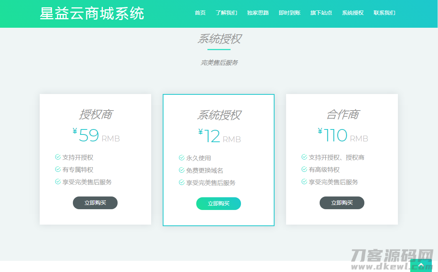Select the 合作商 pricing card heading
Image resolution: width=438 pixels, height=272 pixels.
point(342,114)
